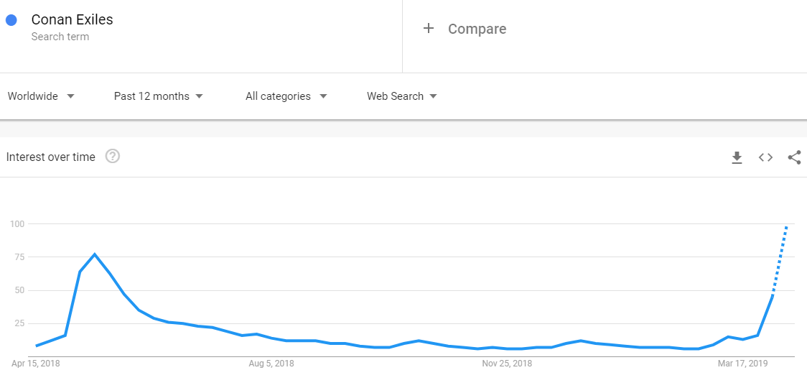Click the Mar 17, 2019 axis label
The image size is (807, 388).
click(742, 364)
